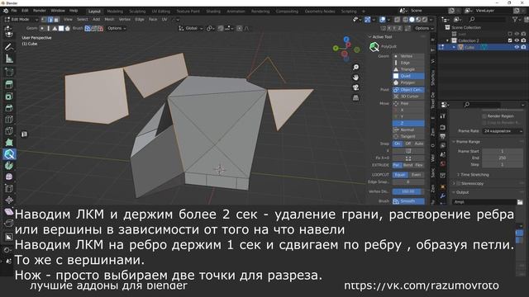Select the Smooth tool in the left toolbar
Screen dimensions: 529x297
(9, 177)
